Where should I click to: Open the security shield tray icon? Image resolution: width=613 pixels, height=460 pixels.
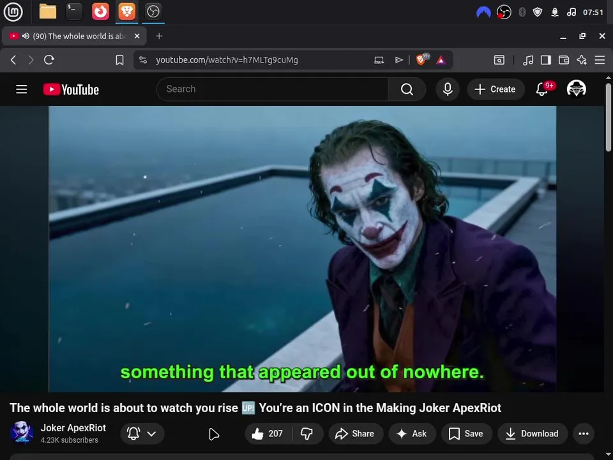pos(538,13)
